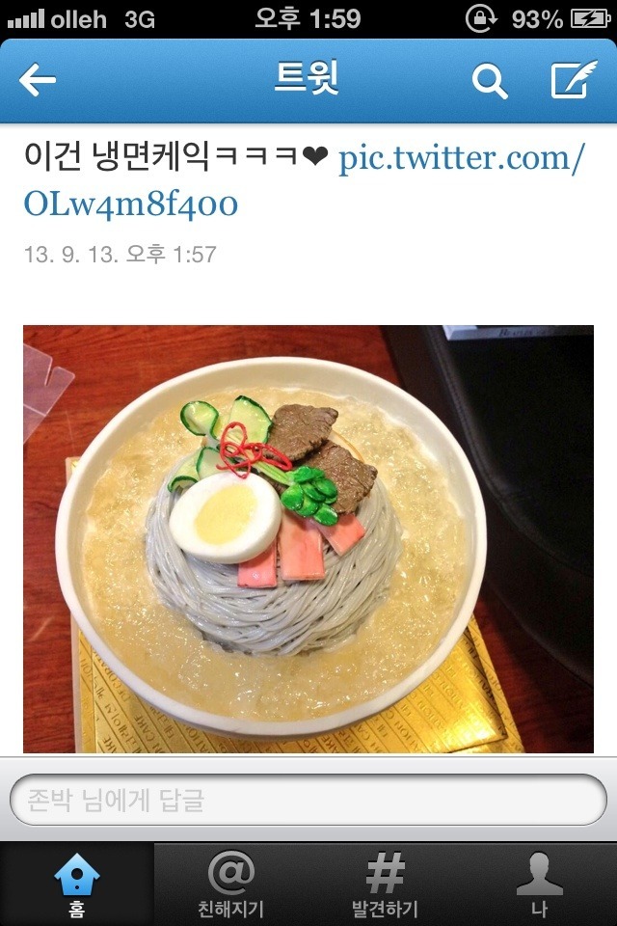View the naengmyeon cake photo
The width and height of the screenshot is (617, 926).
(x=308, y=538)
